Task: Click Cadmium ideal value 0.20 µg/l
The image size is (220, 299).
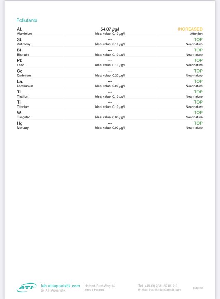Action: pyautogui.click(x=110, y=76)
